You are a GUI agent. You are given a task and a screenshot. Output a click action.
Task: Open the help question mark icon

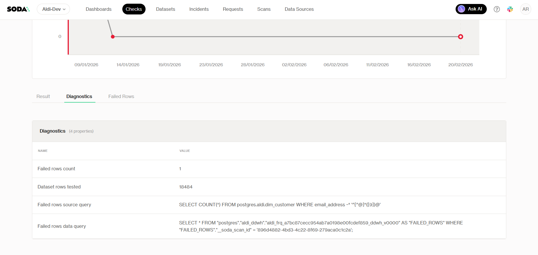tap(497, 9)
